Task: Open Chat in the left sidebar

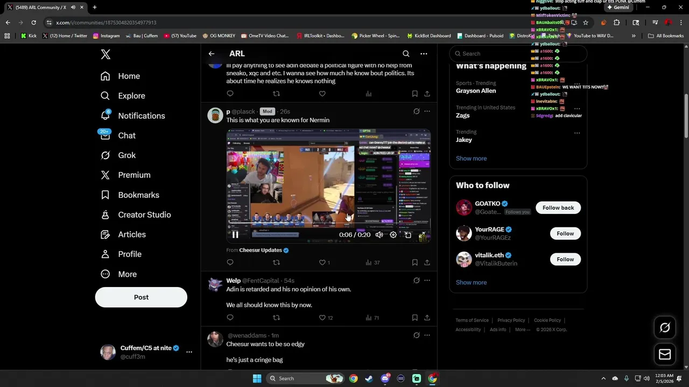Action: coord(118,135)
